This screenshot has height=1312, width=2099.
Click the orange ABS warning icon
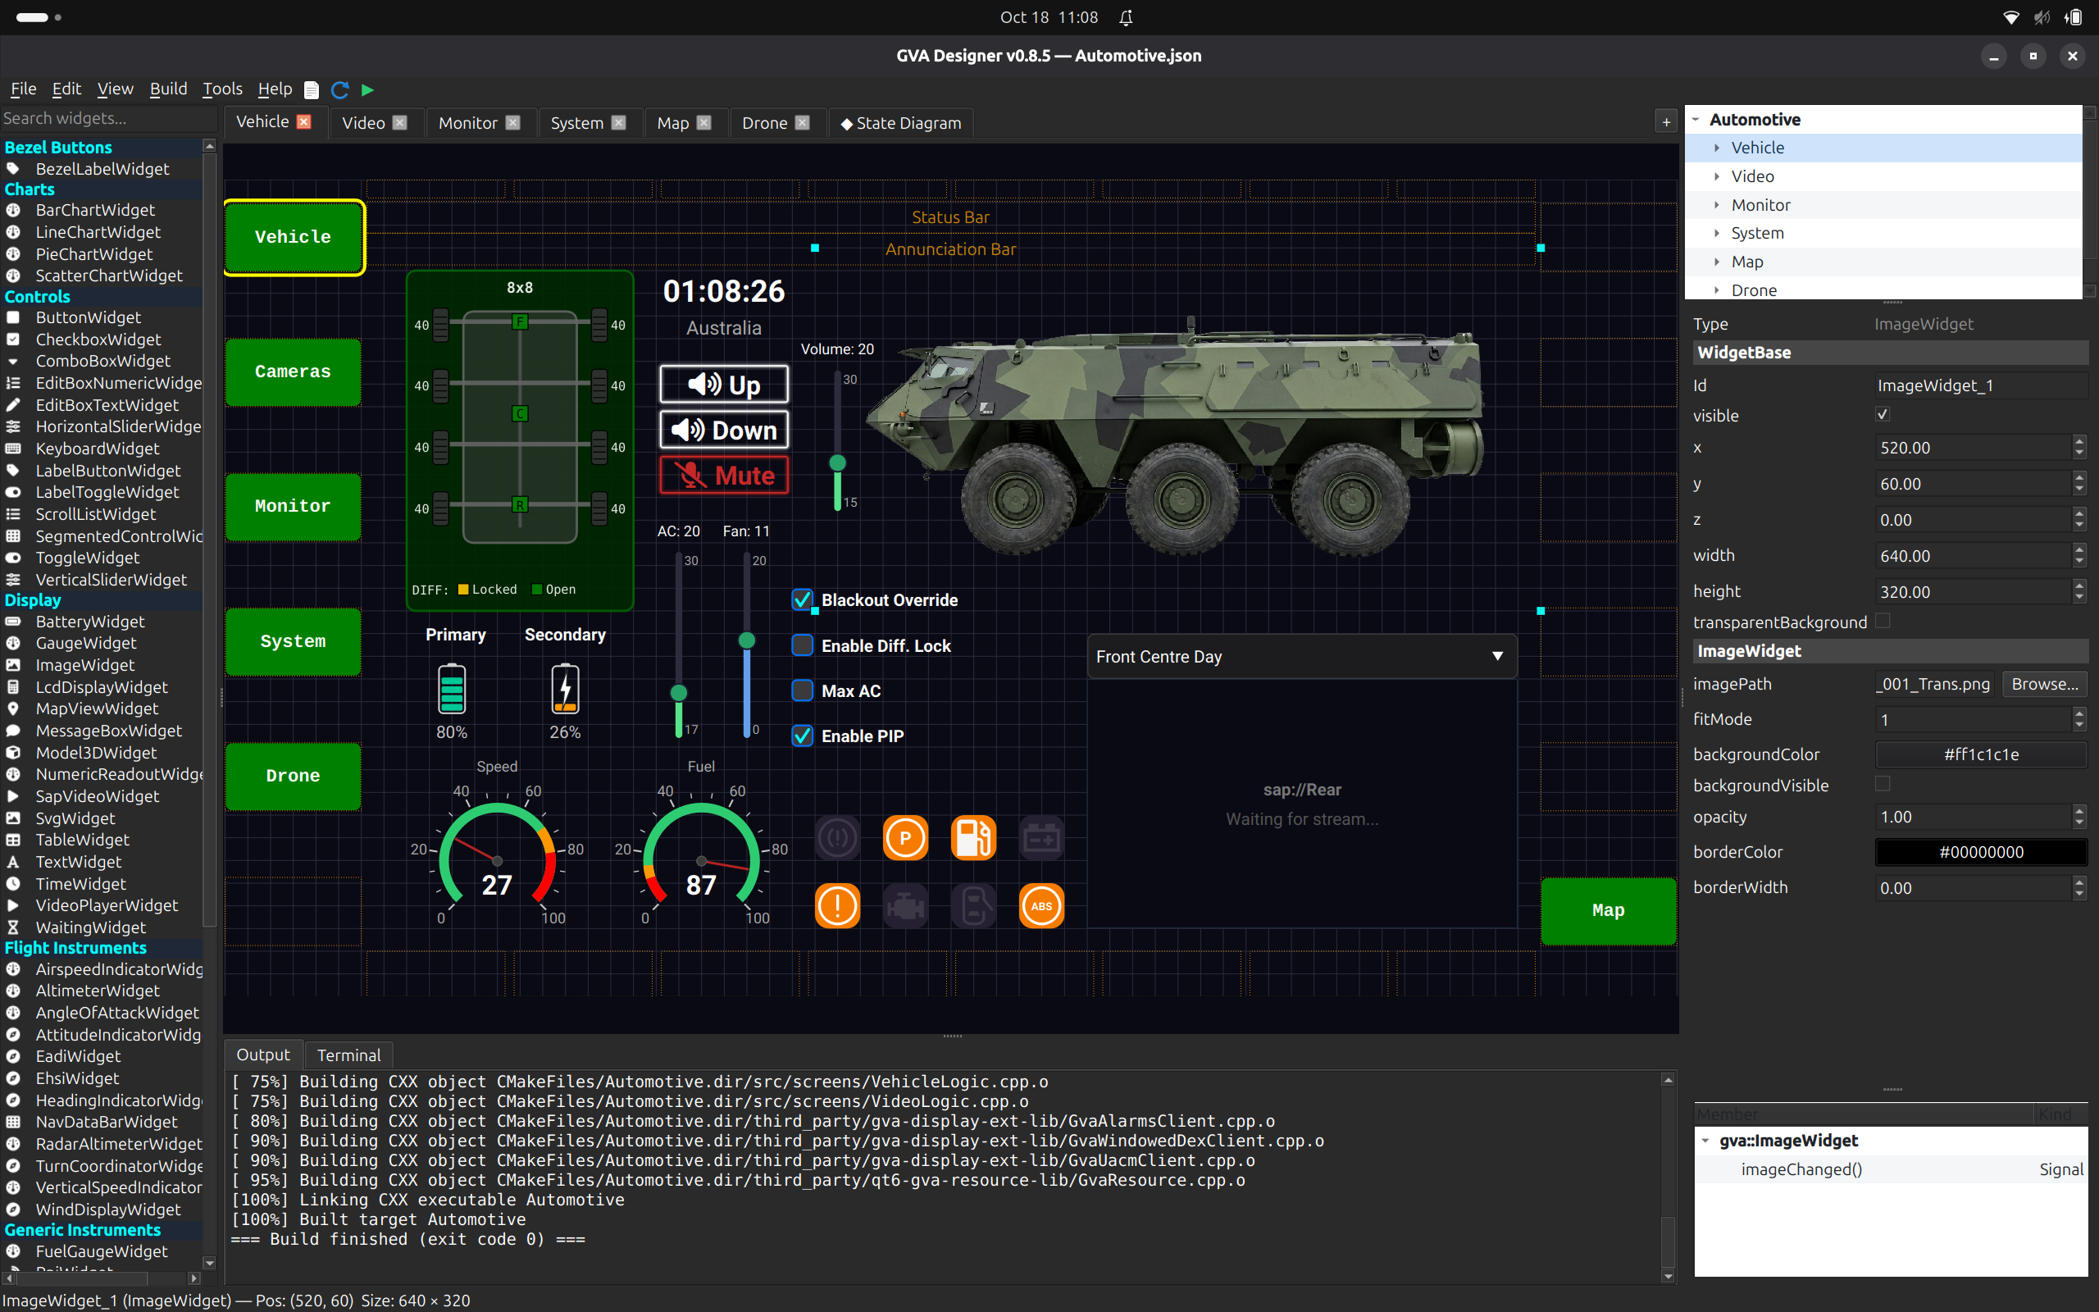click(x=1040, y=906)
